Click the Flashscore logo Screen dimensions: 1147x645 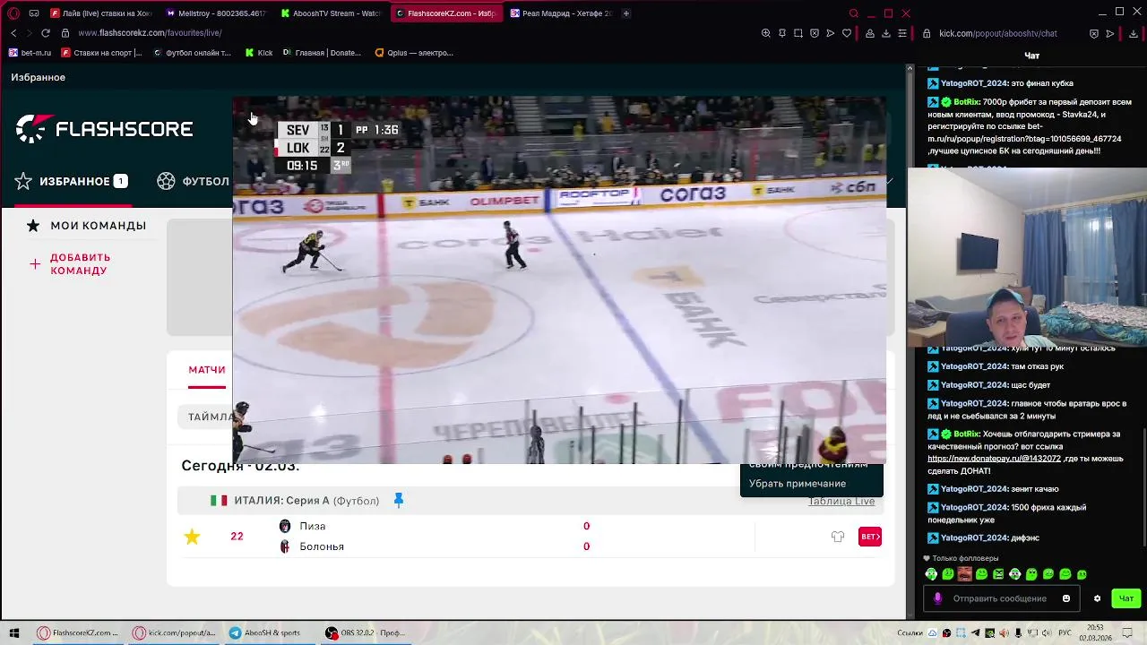104,129
